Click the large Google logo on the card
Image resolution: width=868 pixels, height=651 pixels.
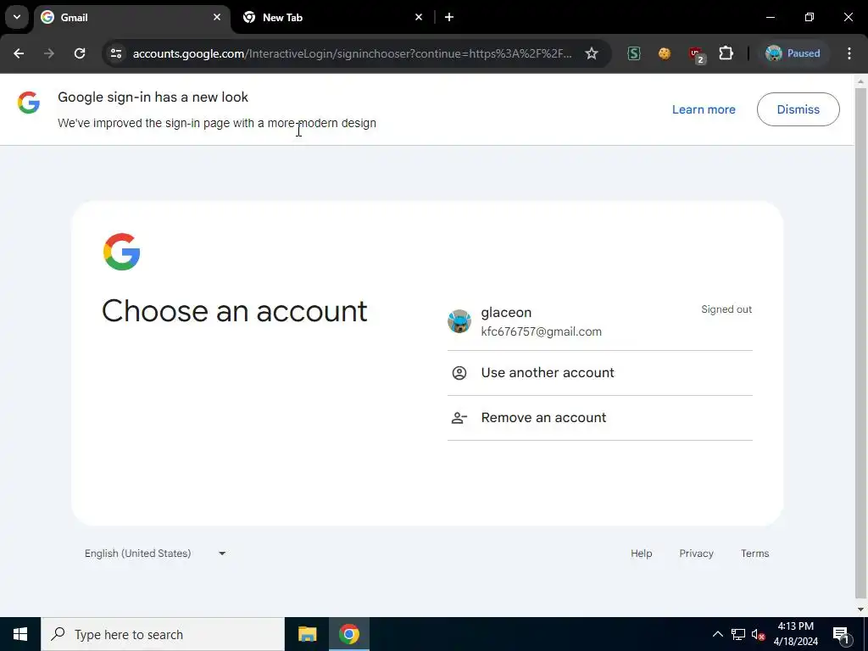(122, 251)
